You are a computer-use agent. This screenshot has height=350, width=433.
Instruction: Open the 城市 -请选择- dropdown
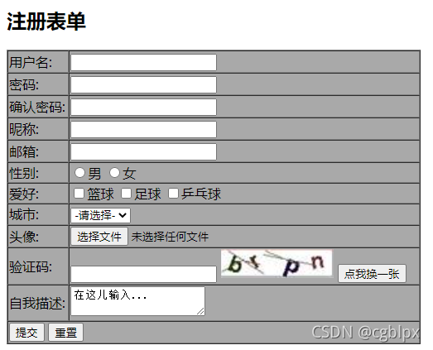[100, 215]
